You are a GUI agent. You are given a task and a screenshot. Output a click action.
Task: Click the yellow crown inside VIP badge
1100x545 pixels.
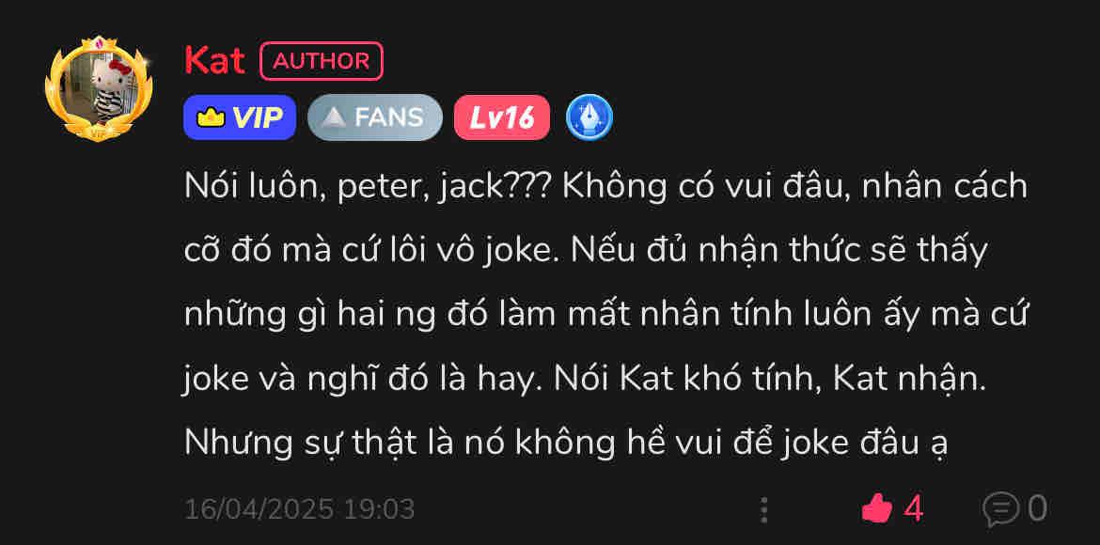(211, 117)
